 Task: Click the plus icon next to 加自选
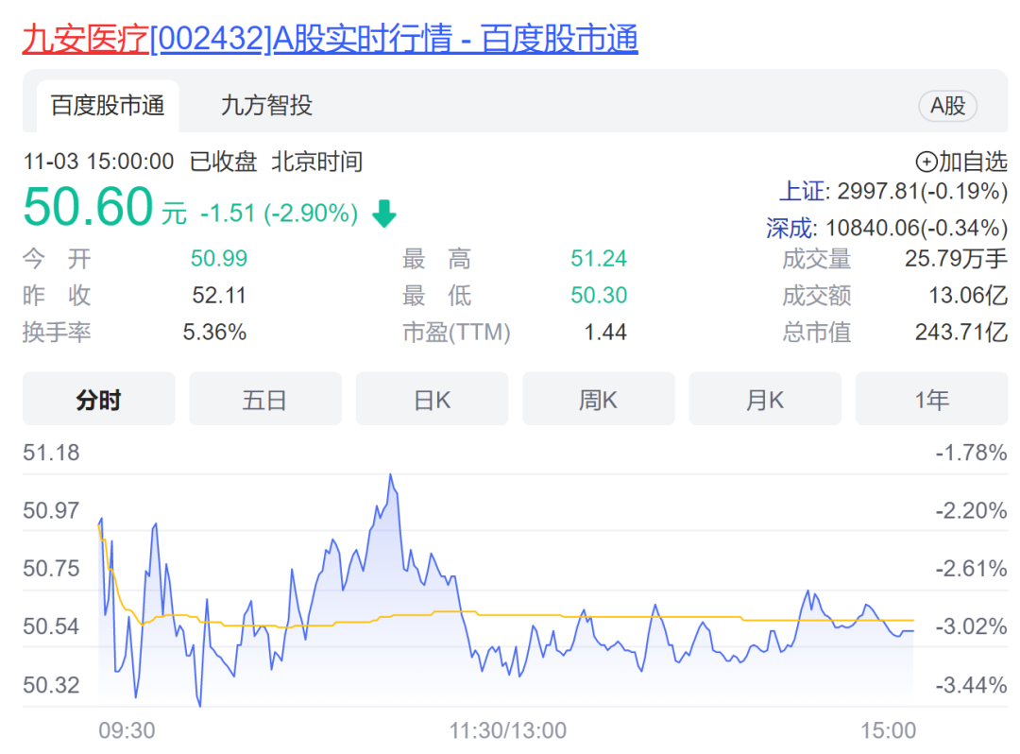pyautogui.click(x=926, y=162)
